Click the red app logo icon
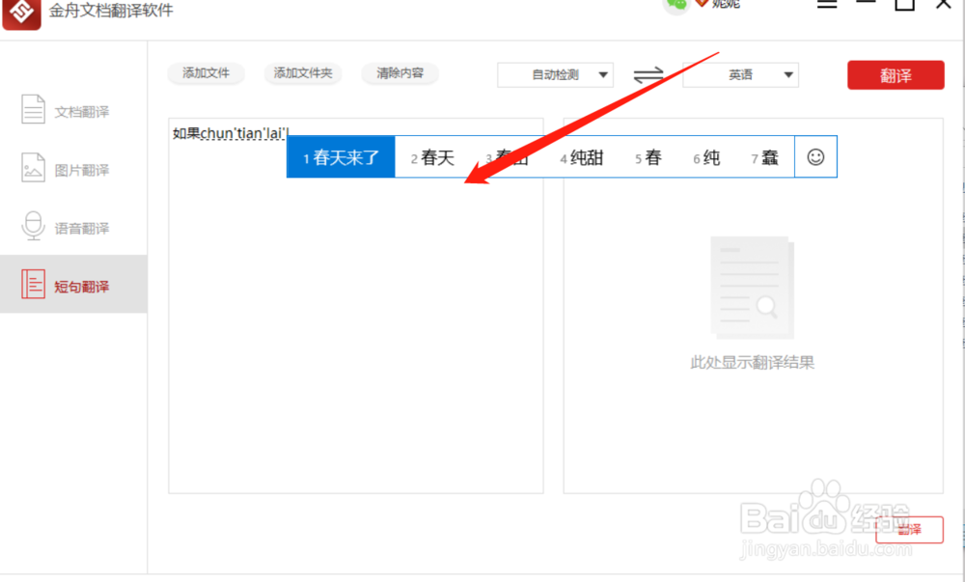Image resolution: width=965 pixels, height=582 pixels. pyautogui.click(x=21, y=13)
